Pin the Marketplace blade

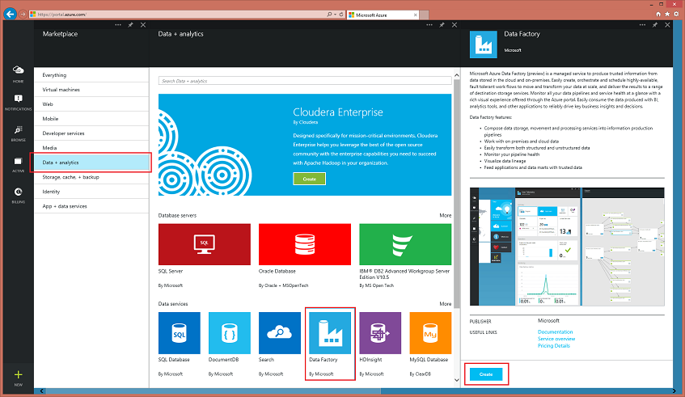pyautogui.click(x=130, y=25)
